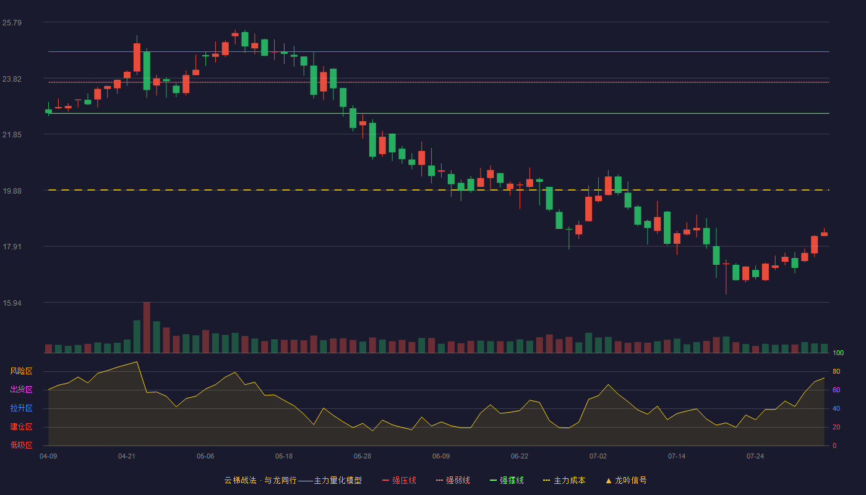Click the 60 indicator scale value

click(836, 390)
